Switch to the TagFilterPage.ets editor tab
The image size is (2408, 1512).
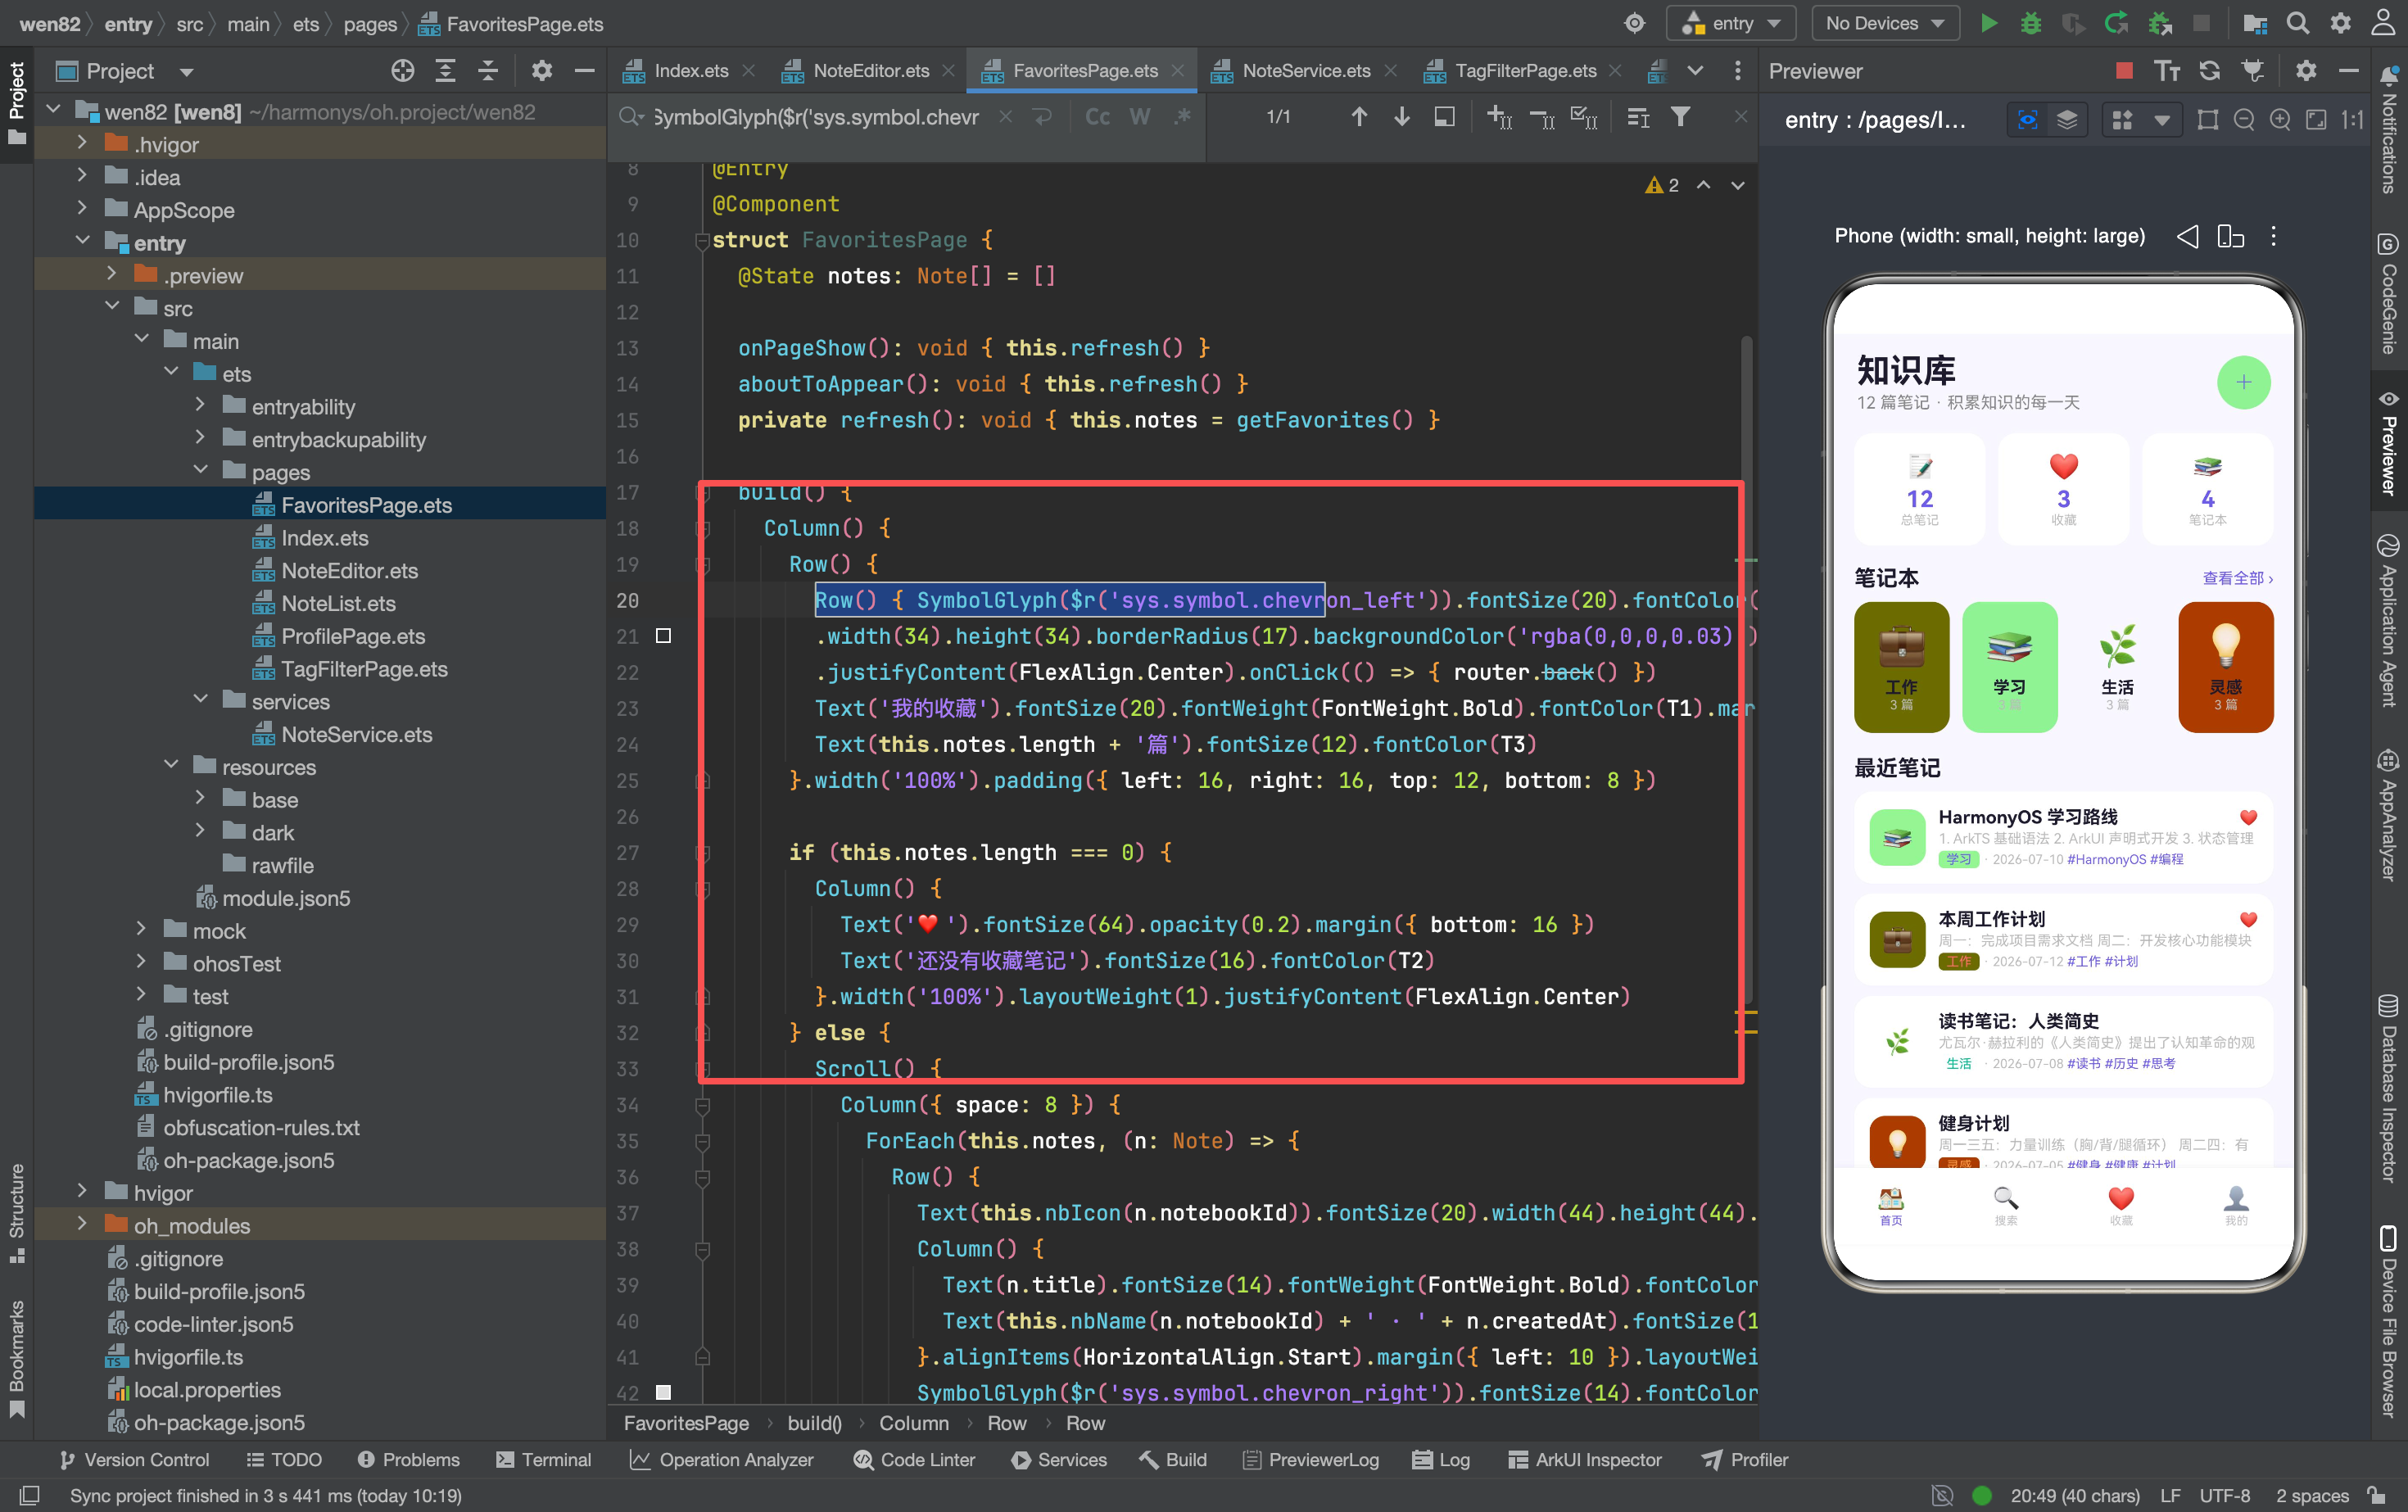(1524, 70)
